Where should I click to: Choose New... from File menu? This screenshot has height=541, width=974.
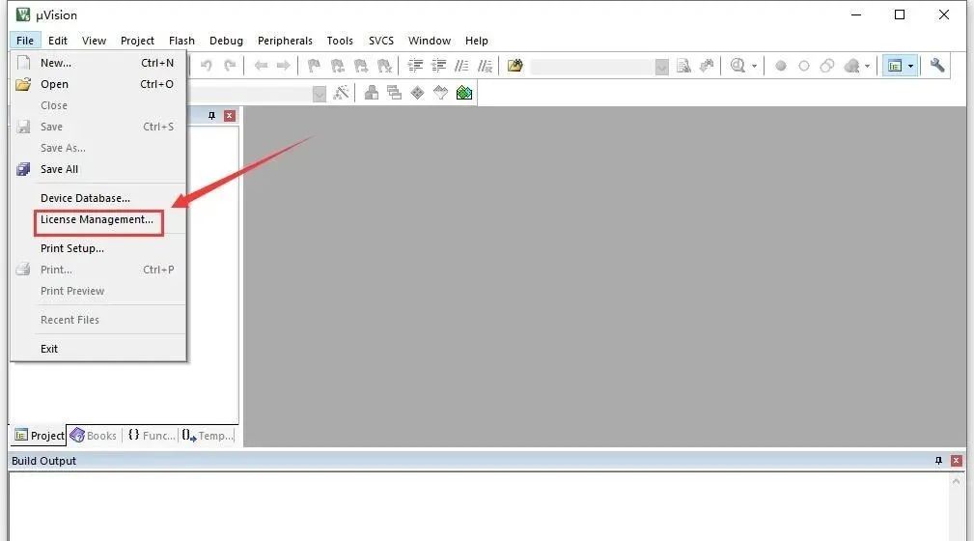pos(98,63)
